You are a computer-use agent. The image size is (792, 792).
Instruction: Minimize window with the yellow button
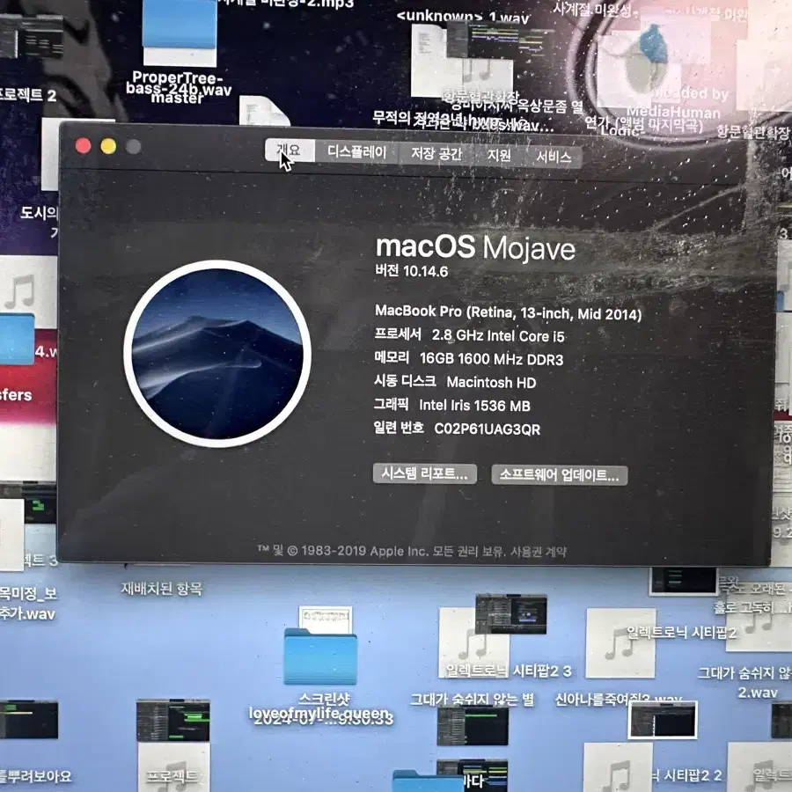coord(108,146)
